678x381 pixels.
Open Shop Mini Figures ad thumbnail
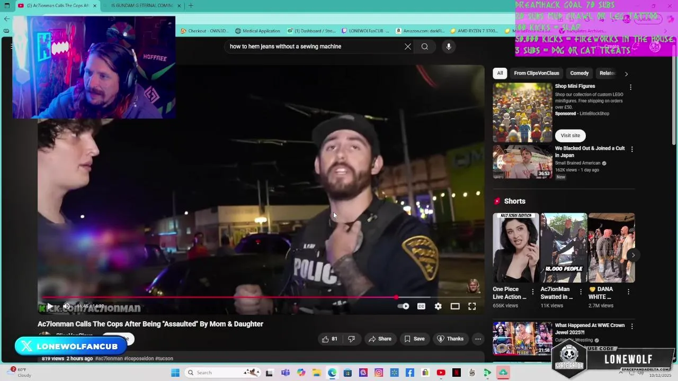pos(523,112)
